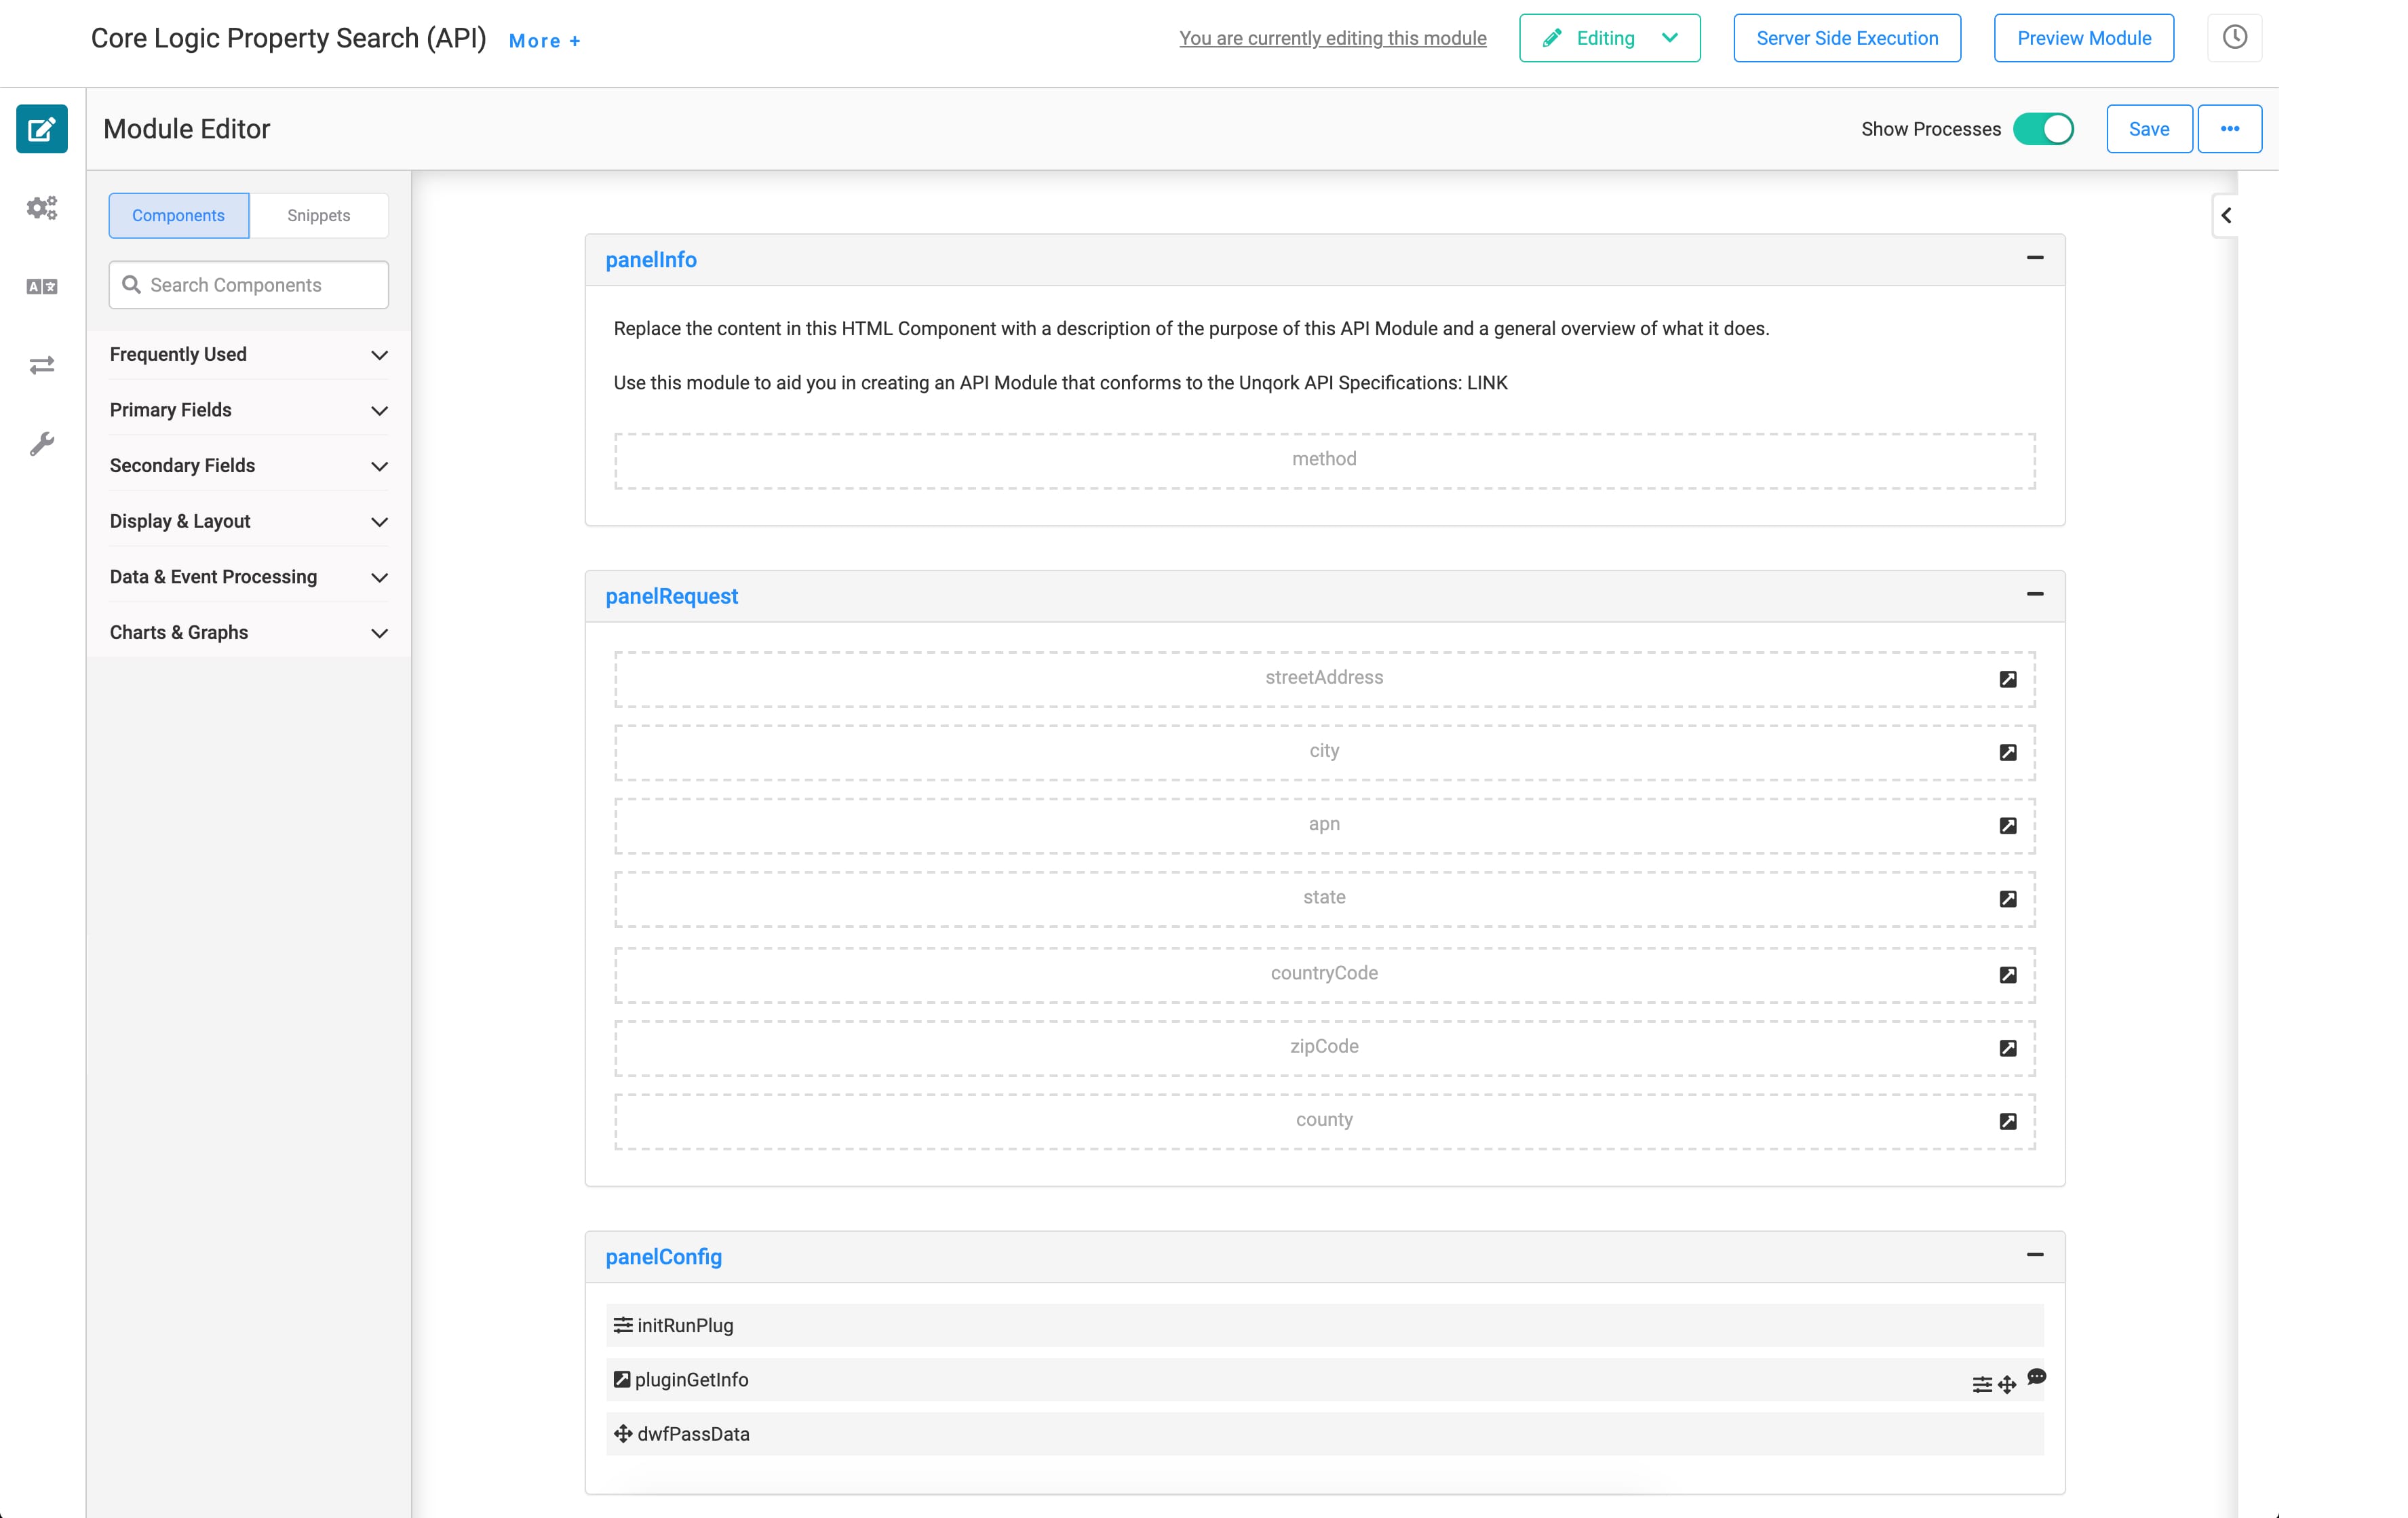The height and width of the screenshot is (1518, 2408).
Task: Click the county plugin arrow icon
Action: [2008, 1121]
